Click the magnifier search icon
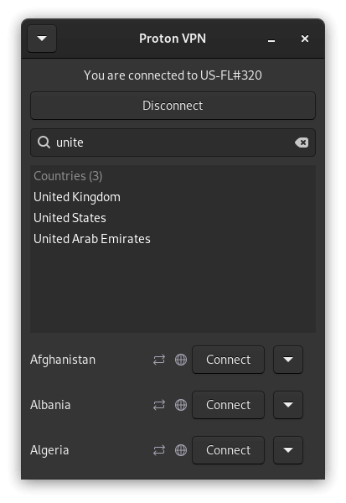 [44, 143]
